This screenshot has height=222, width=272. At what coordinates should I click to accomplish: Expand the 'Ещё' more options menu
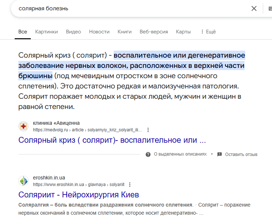(208, 32)
